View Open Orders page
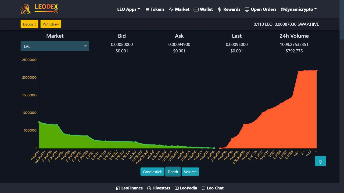Viewport: 344px width, 193px height. pos(260,9)
